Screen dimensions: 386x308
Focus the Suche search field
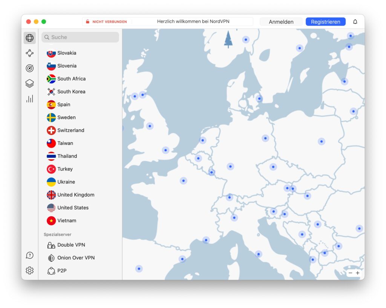point(80,37)
